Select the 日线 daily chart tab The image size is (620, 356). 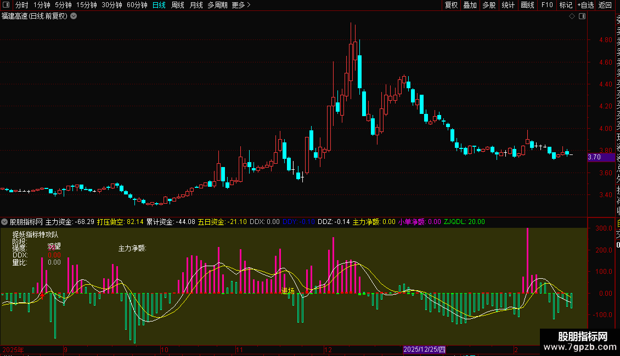(159, 5)
